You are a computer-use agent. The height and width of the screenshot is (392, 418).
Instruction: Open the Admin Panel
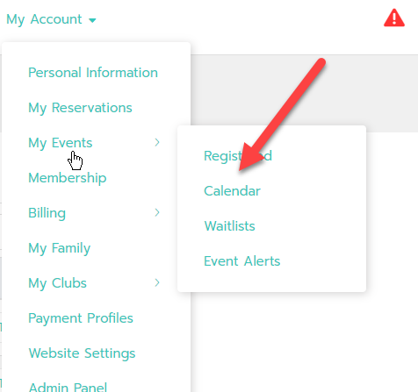click(x=68, y=387)
